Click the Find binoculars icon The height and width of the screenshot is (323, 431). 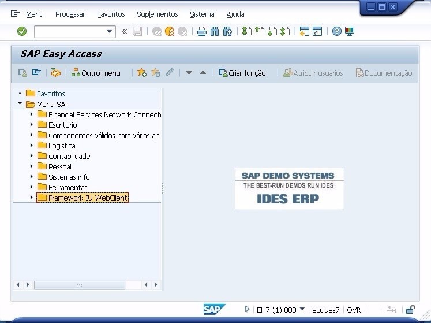click(215, 31)
